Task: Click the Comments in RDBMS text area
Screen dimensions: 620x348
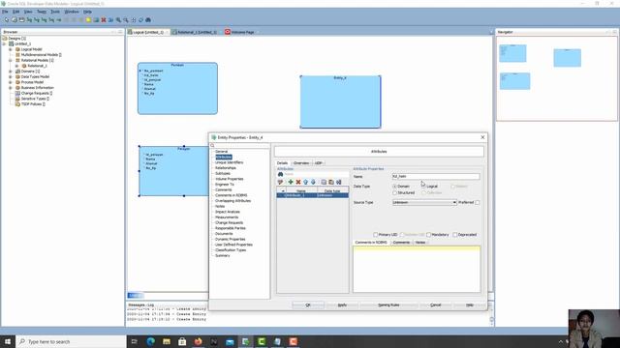Action: point(417,270)
